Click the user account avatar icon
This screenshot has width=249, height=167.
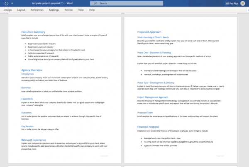[243, 3]
